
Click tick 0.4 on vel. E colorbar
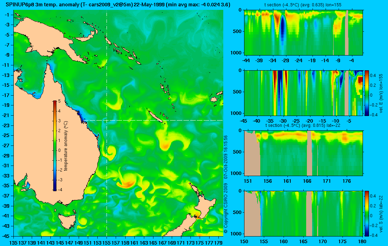pos(373,76)
